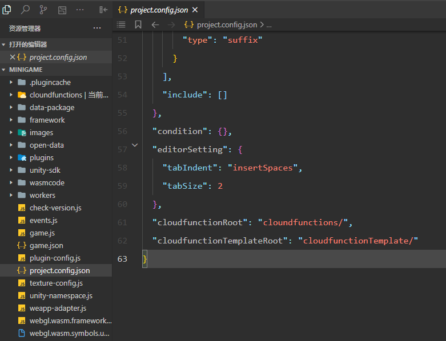Image resolution: width=446 pixels, height=341 pixels.
Task: Open weapp-adapter.js file
Action: point(56,308)
